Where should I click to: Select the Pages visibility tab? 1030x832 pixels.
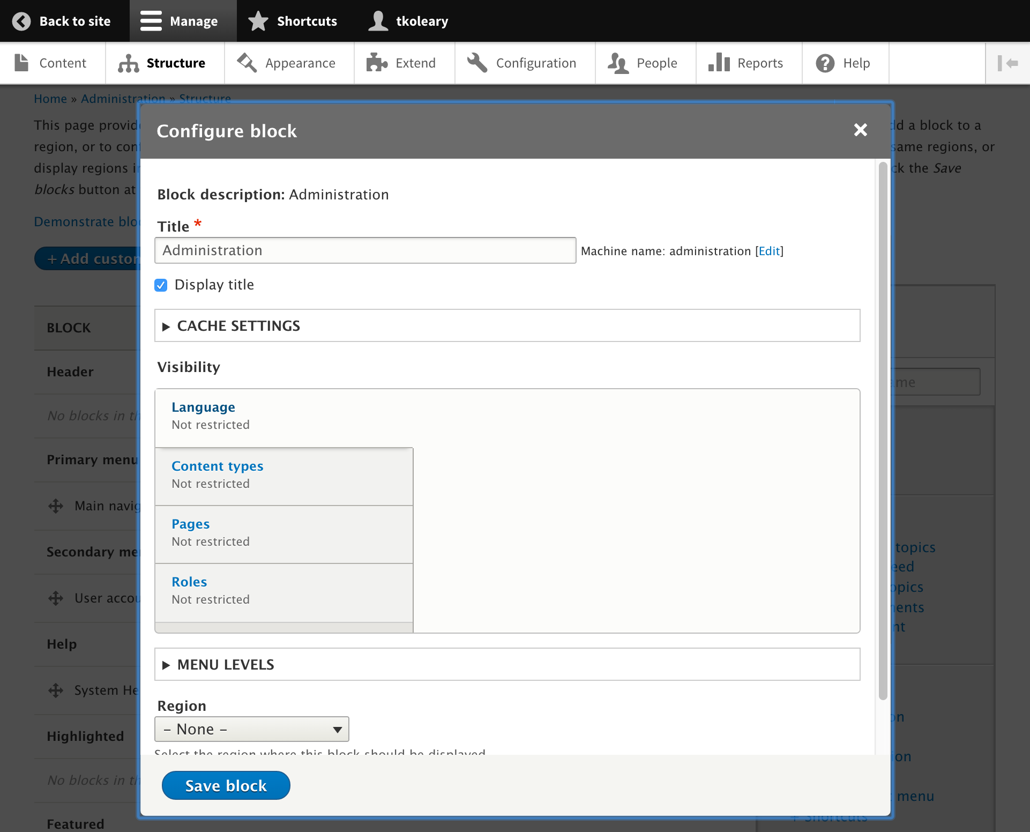284,534
